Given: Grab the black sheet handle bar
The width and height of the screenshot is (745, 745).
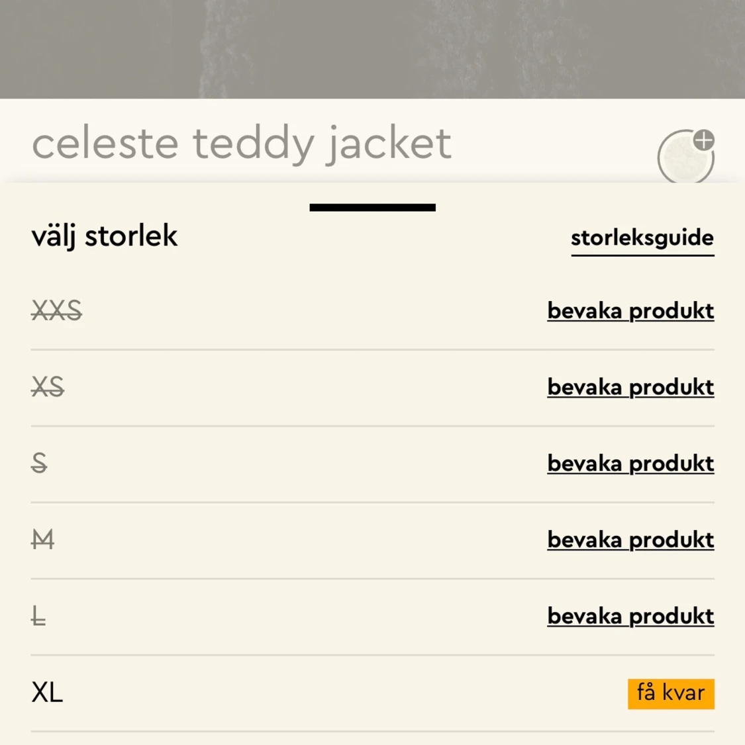Looking at the screenshot, I should coord(372,207).
